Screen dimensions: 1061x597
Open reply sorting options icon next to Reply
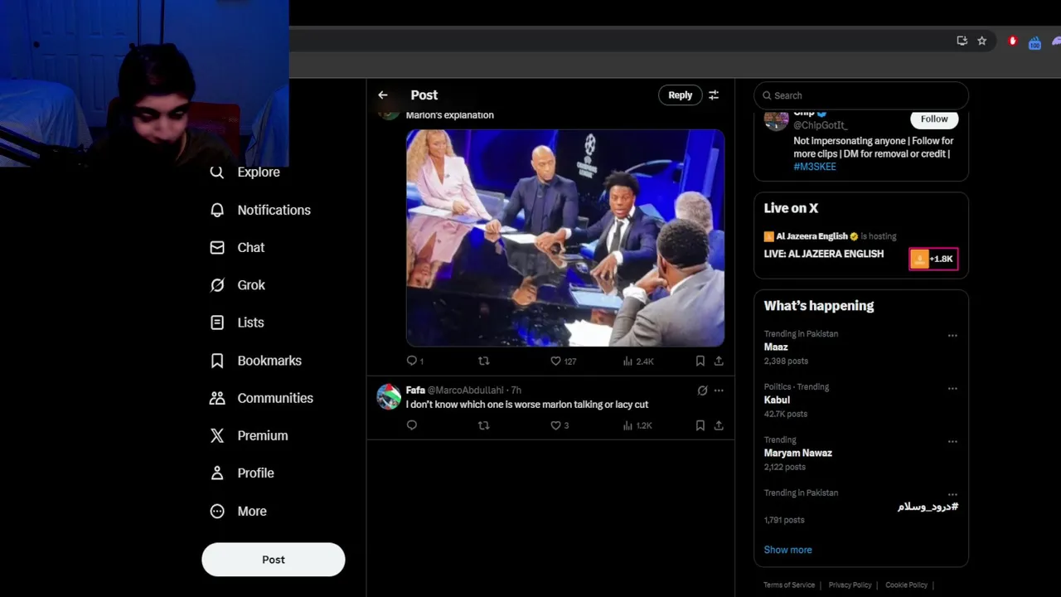pyautogui.click(x=714, y=95)
